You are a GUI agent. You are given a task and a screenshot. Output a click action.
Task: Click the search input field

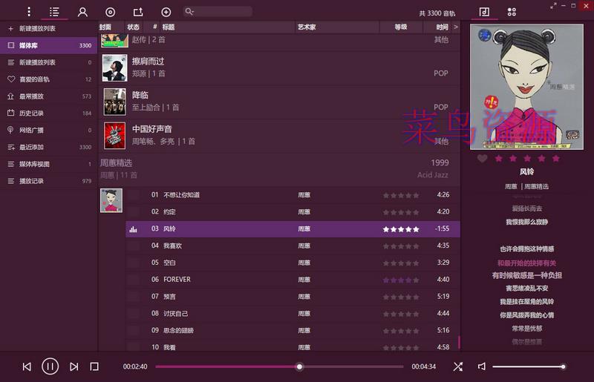[218, 12]
